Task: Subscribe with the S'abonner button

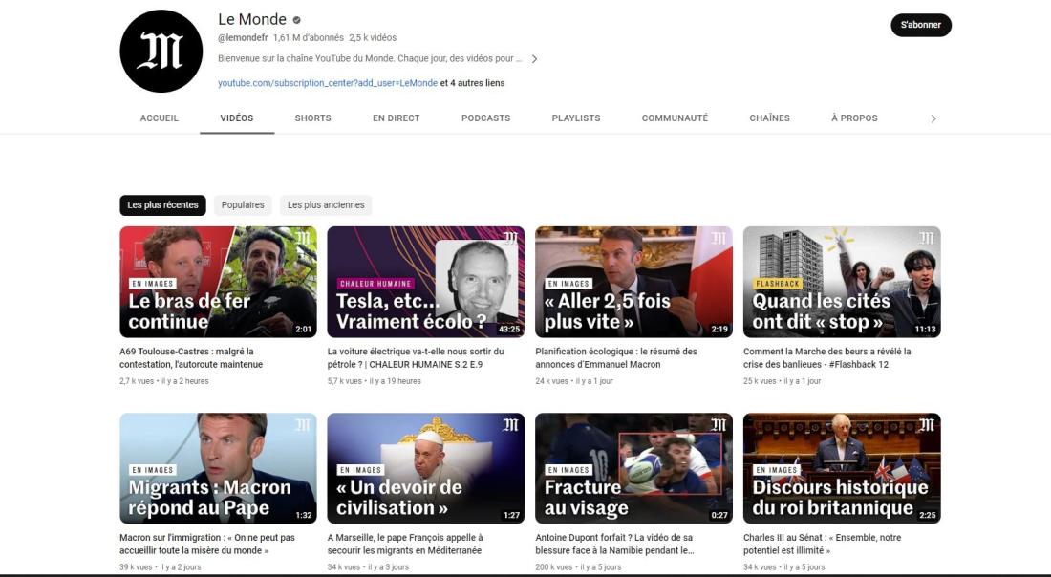Action: tap(920, 25)
